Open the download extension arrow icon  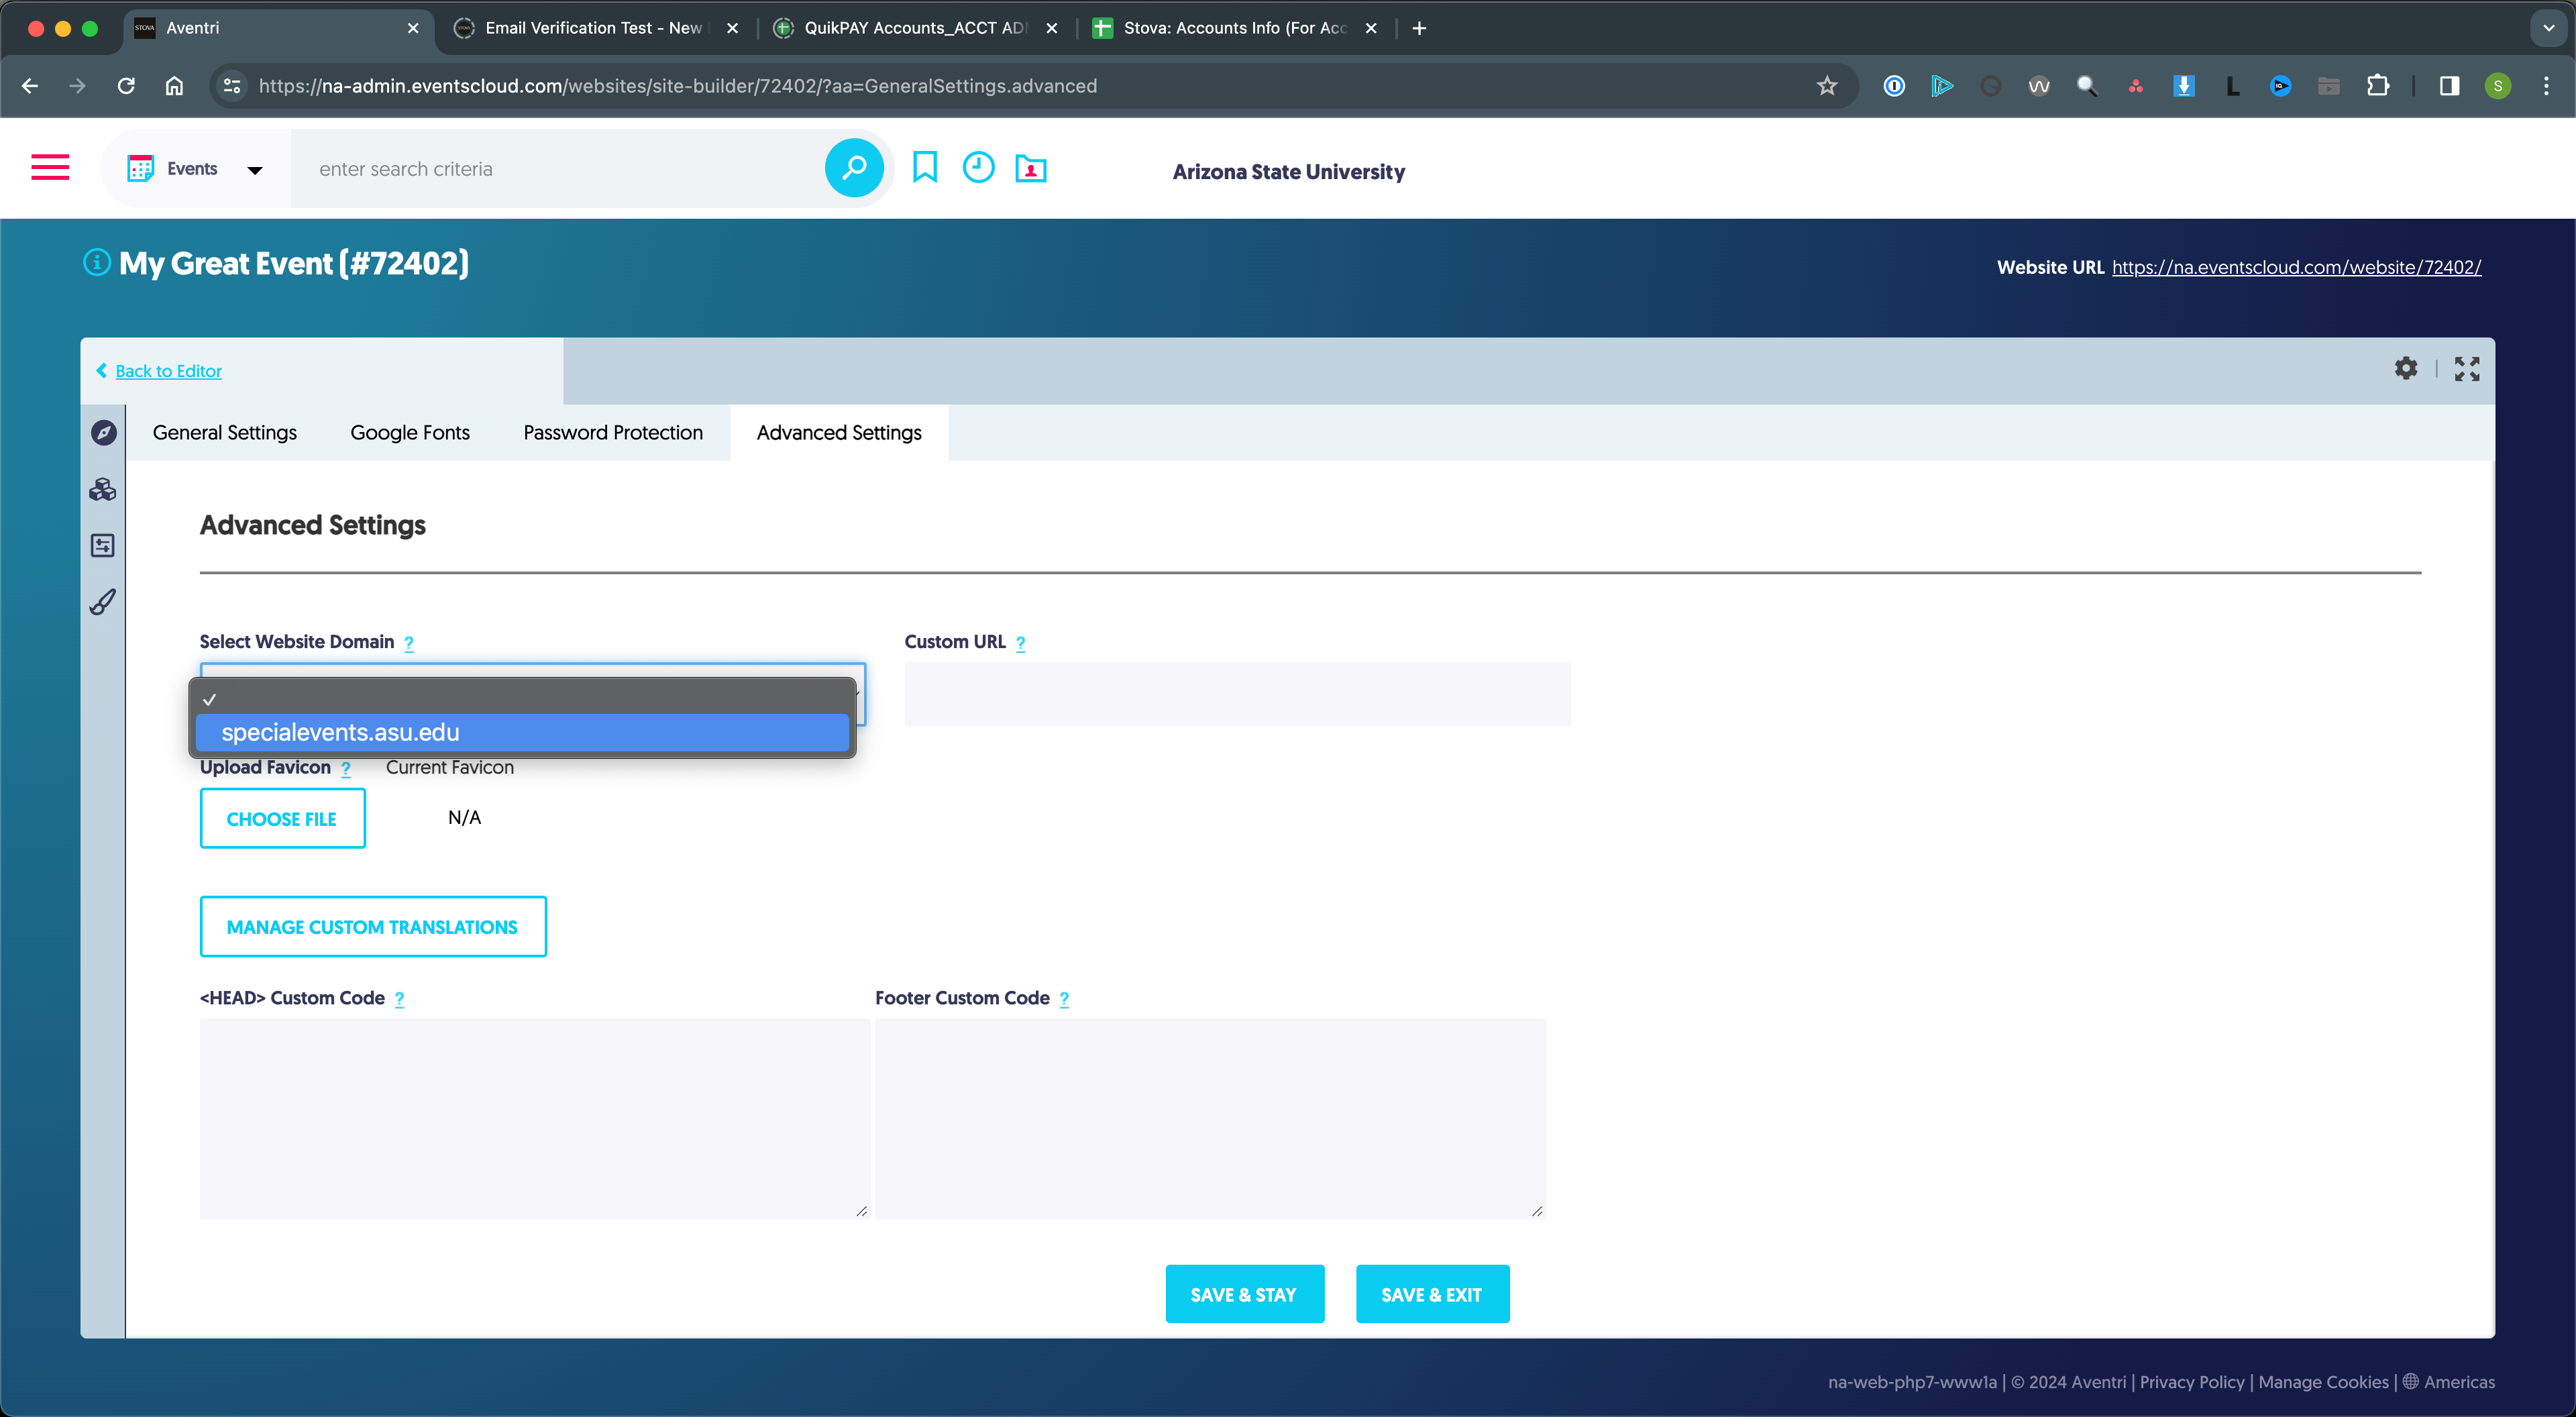pos(2184,86)
